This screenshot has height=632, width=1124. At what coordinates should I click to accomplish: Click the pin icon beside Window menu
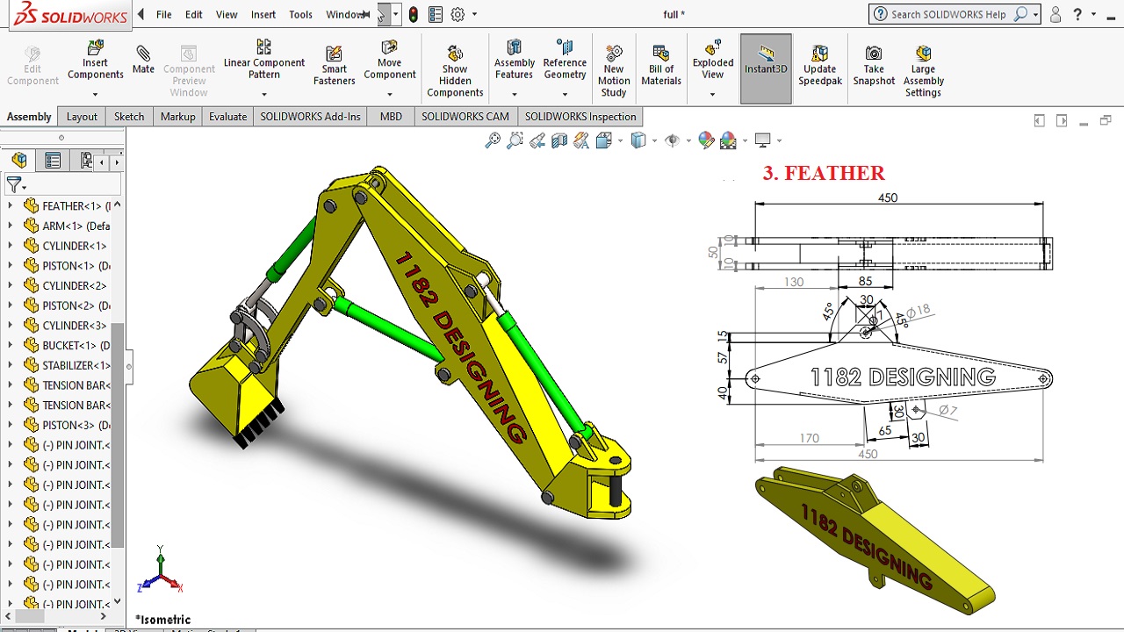[365, 14]
